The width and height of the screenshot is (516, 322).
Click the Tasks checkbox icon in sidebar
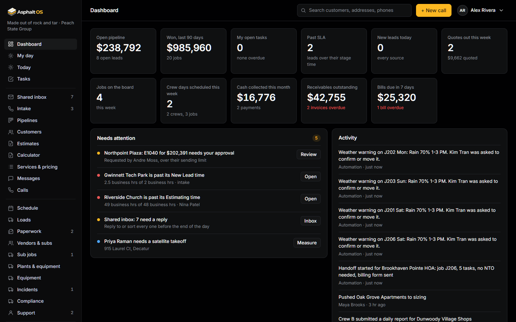11,79
